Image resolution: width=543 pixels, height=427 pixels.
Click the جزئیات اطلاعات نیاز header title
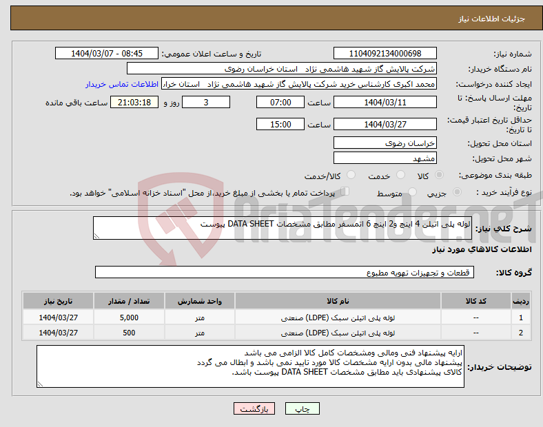(x=491, y=19)
